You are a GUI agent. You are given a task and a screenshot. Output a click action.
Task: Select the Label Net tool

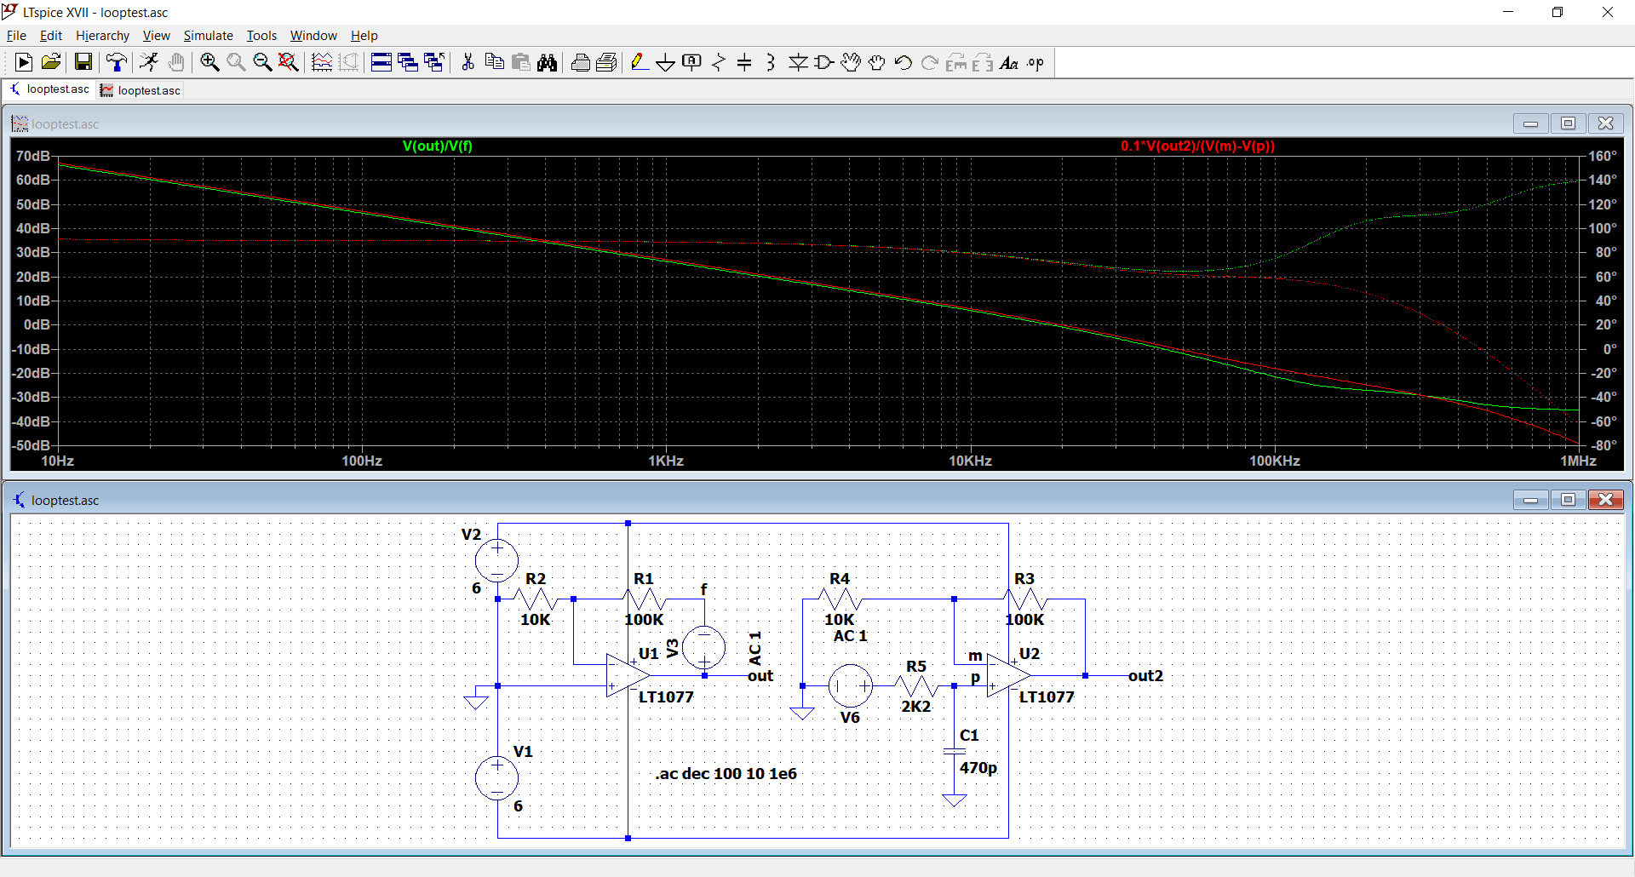(692, 62)
